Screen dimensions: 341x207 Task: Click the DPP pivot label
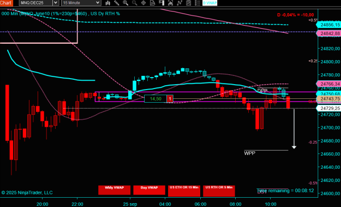pos(262,91)
